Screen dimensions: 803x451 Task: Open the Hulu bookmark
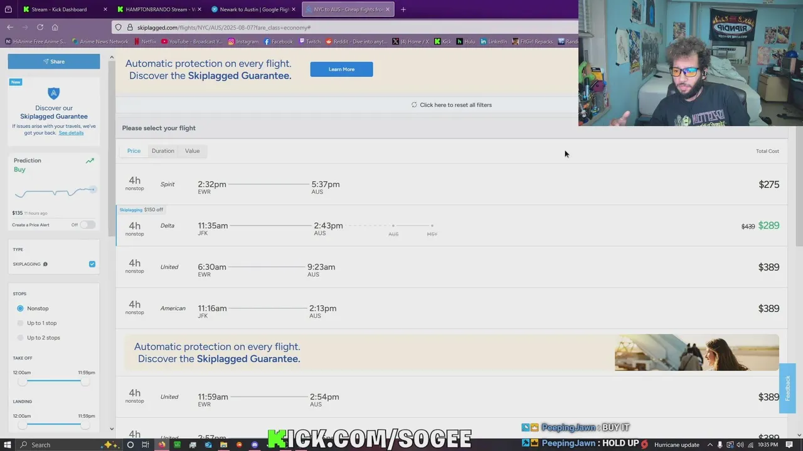click(x=466, y=41)
